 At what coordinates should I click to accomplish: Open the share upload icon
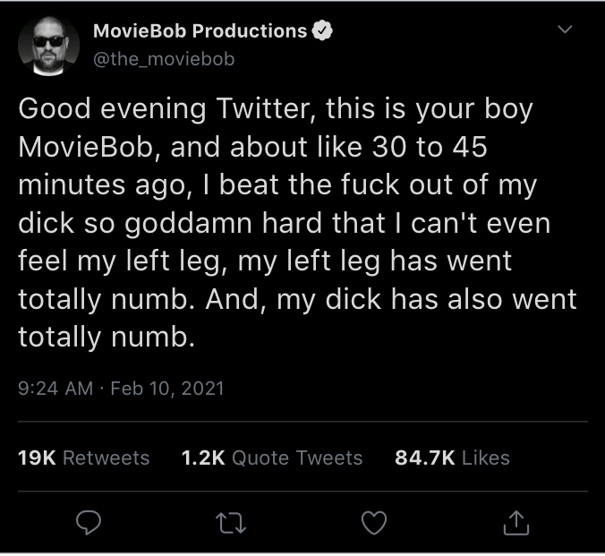coord(516,523)
